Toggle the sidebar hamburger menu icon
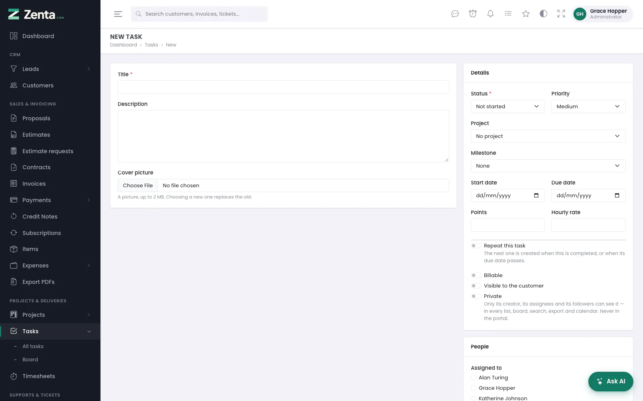 [x=118, y=14]
